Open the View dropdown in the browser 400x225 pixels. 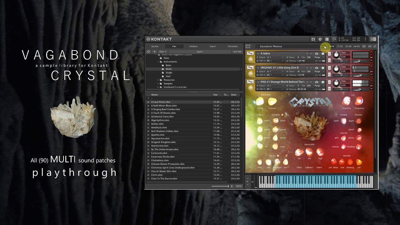[162, 52]
